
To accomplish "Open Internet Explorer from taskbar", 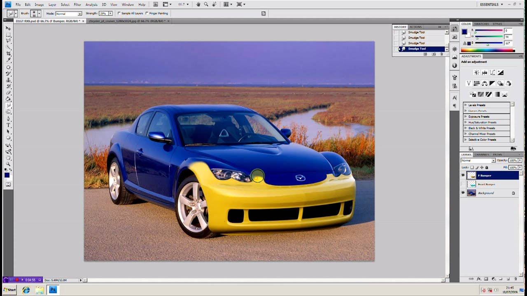I will coord(26,290).
